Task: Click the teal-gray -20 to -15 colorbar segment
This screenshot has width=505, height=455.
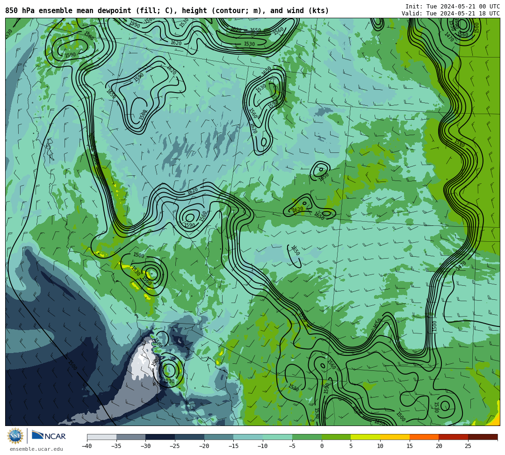Action: coord(219,437)
